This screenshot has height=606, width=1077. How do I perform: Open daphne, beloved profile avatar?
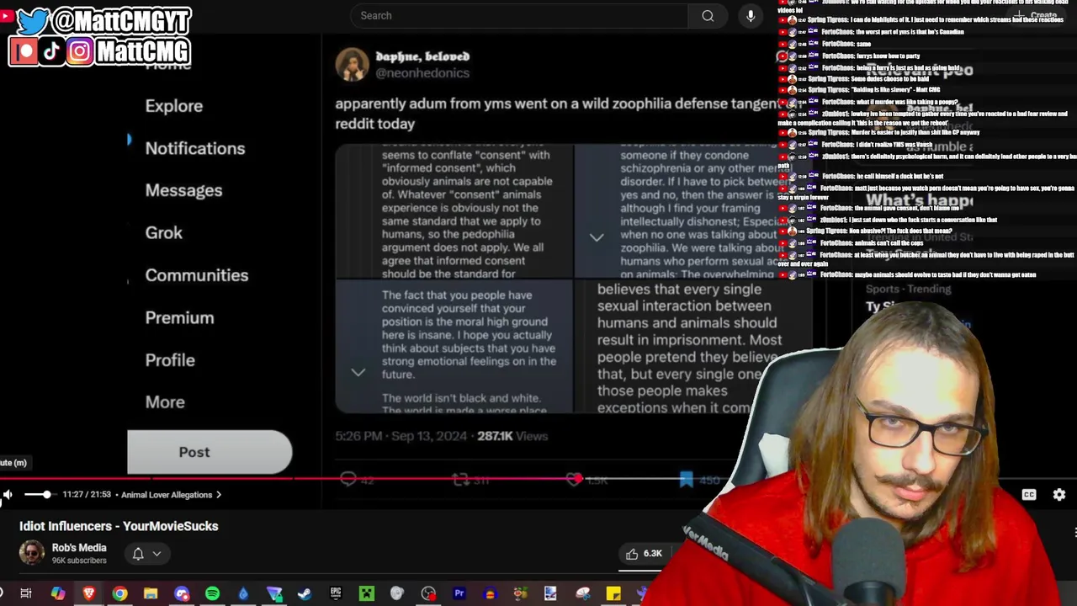point(352,65)
